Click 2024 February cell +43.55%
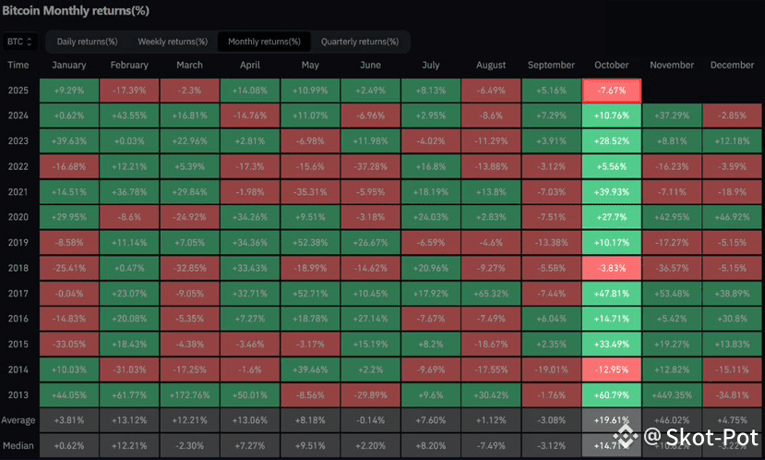 129,115
